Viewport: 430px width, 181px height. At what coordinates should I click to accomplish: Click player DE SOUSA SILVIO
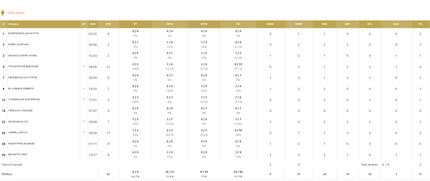[18, 122]
